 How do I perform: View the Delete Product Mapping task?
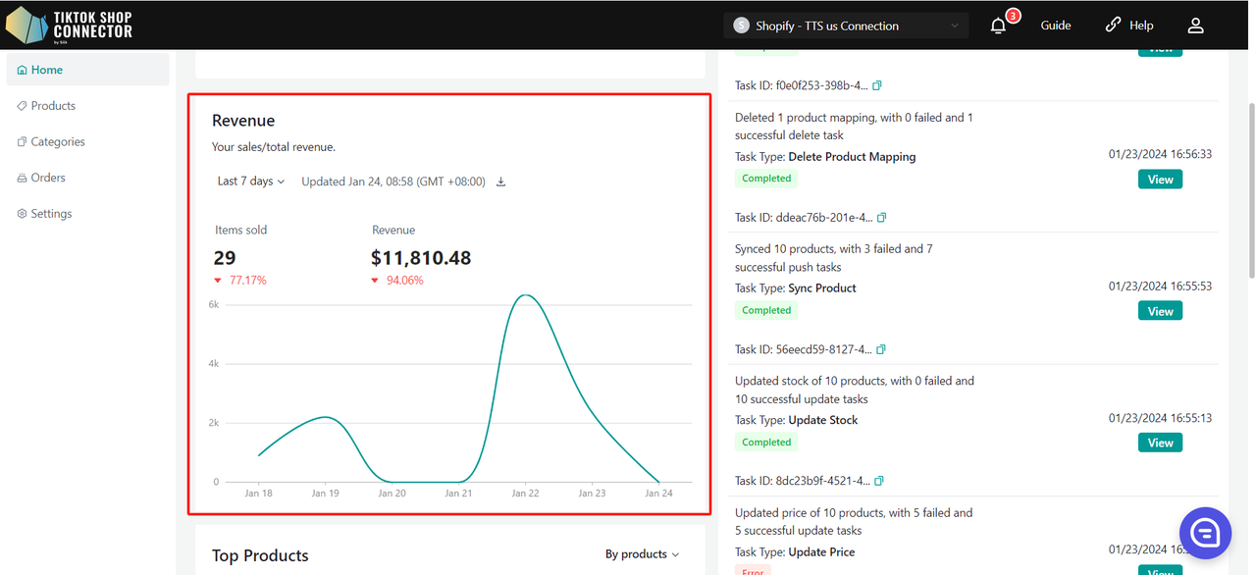[1160, 180]
